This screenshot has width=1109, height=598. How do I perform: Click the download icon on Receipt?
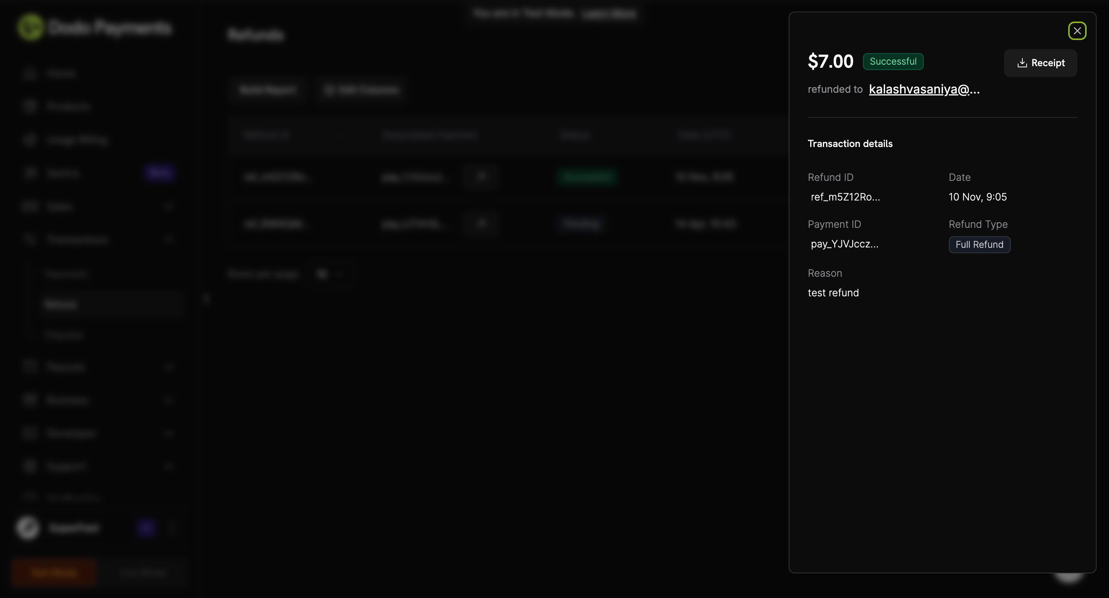(1022, 63)
